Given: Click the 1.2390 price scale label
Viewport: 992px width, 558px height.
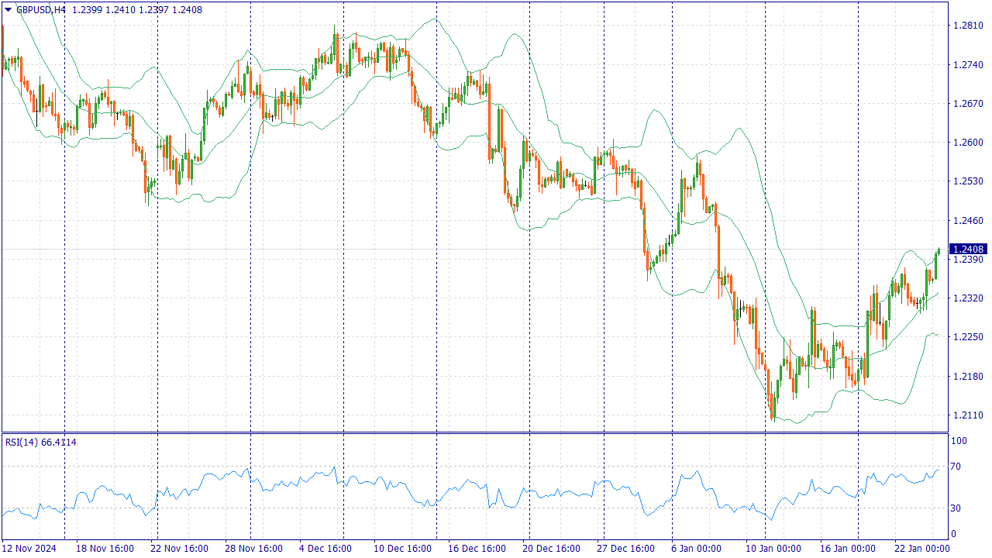Looking at the screenshot, I should tap(967, 260).
